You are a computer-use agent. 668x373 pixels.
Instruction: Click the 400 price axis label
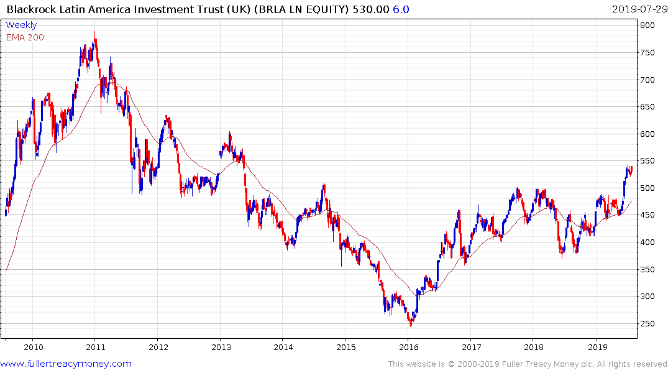pos(647,242)
